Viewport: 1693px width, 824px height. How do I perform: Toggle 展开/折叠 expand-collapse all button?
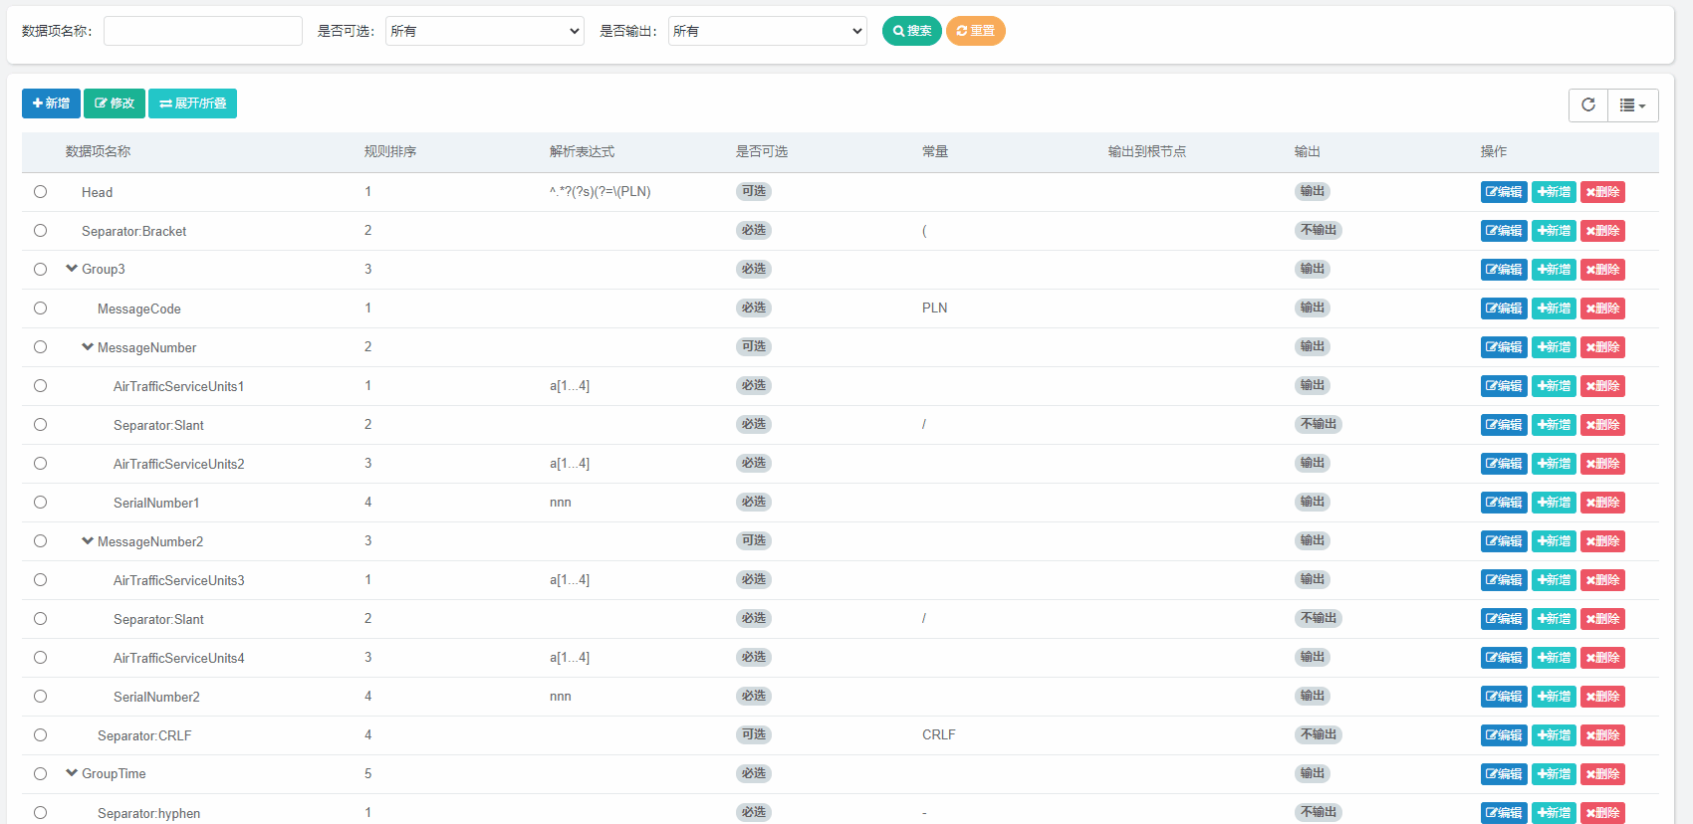click(x=192, y=103)
